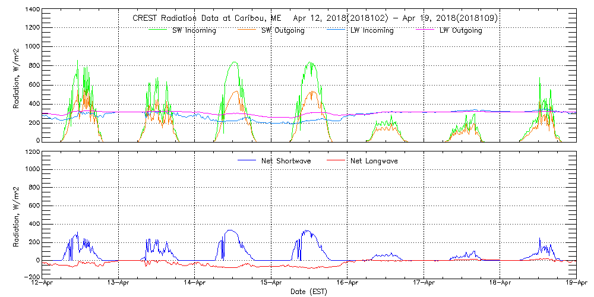594x297 pixels.
Task: Choose the 14-Apr date on the x-axis
Action: pyautogui.click(x=195, y=283)
